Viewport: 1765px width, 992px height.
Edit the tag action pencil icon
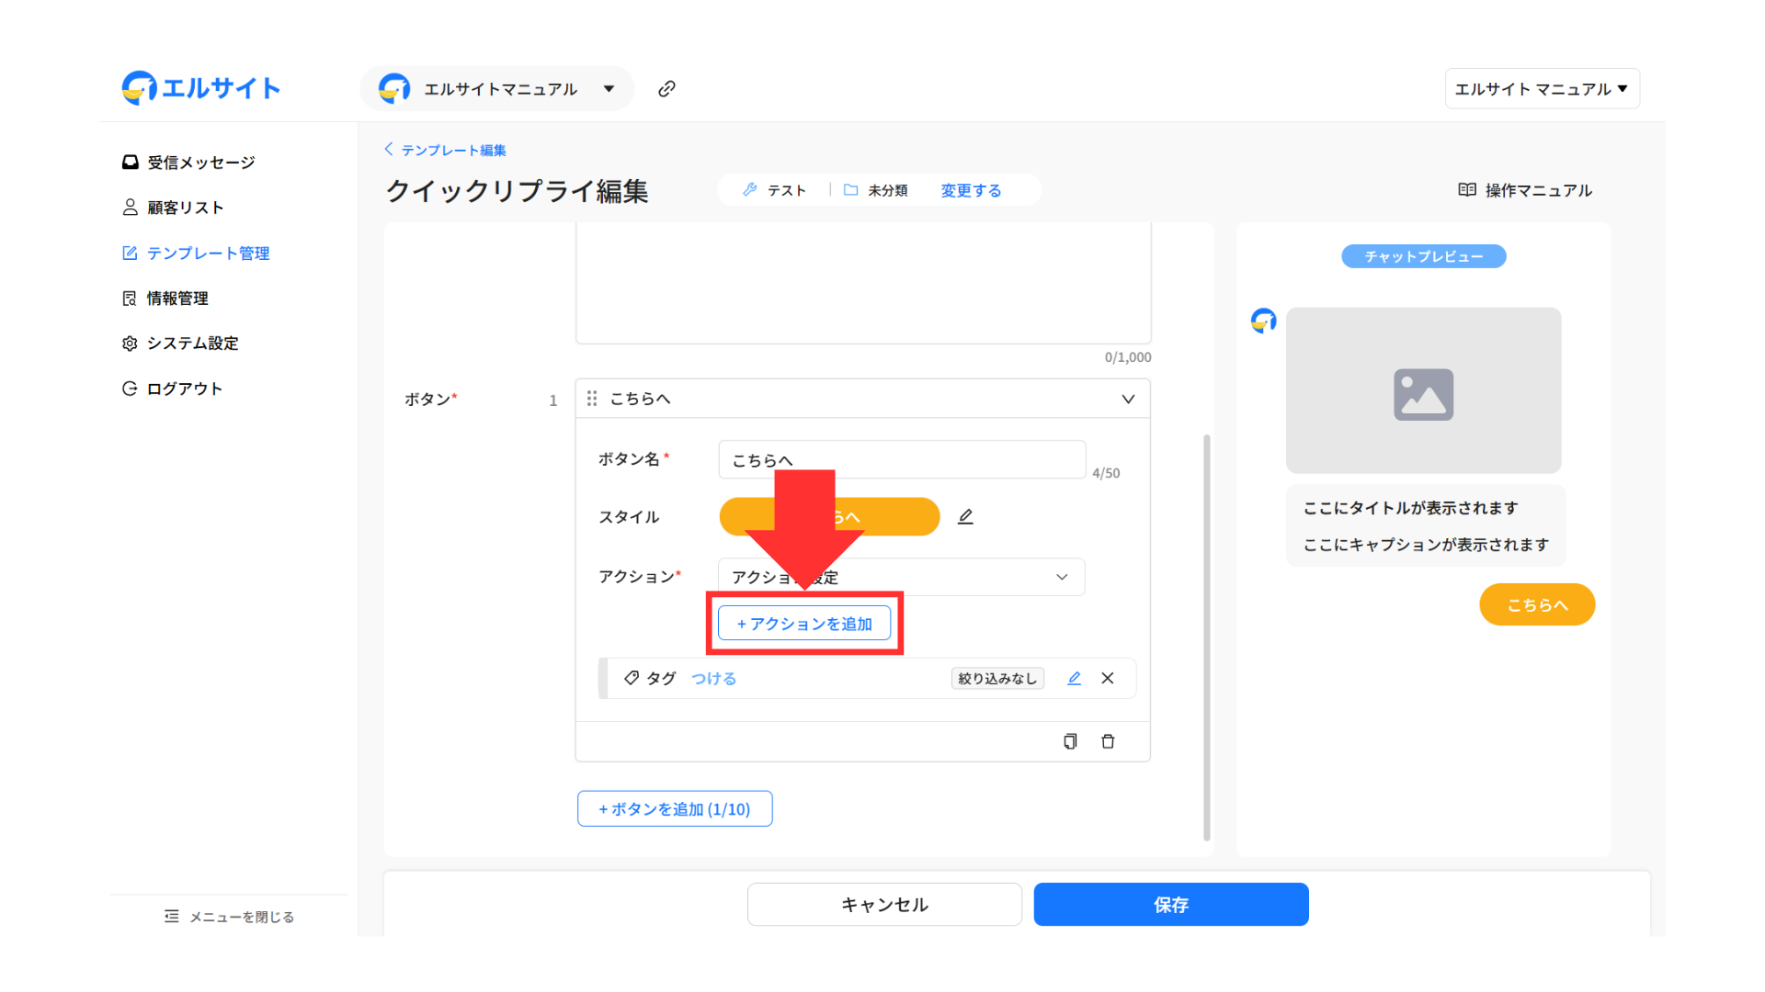(1074, 678)
